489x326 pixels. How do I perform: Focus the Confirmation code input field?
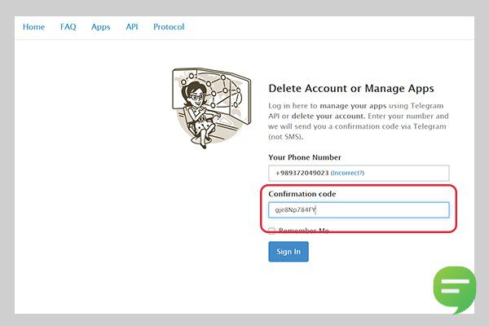click(x=359, y=210)
